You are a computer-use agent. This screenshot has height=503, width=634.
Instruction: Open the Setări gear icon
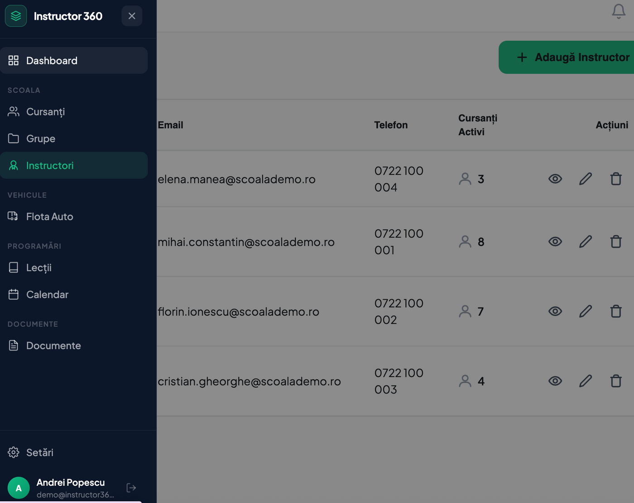[x=13, y=452]
